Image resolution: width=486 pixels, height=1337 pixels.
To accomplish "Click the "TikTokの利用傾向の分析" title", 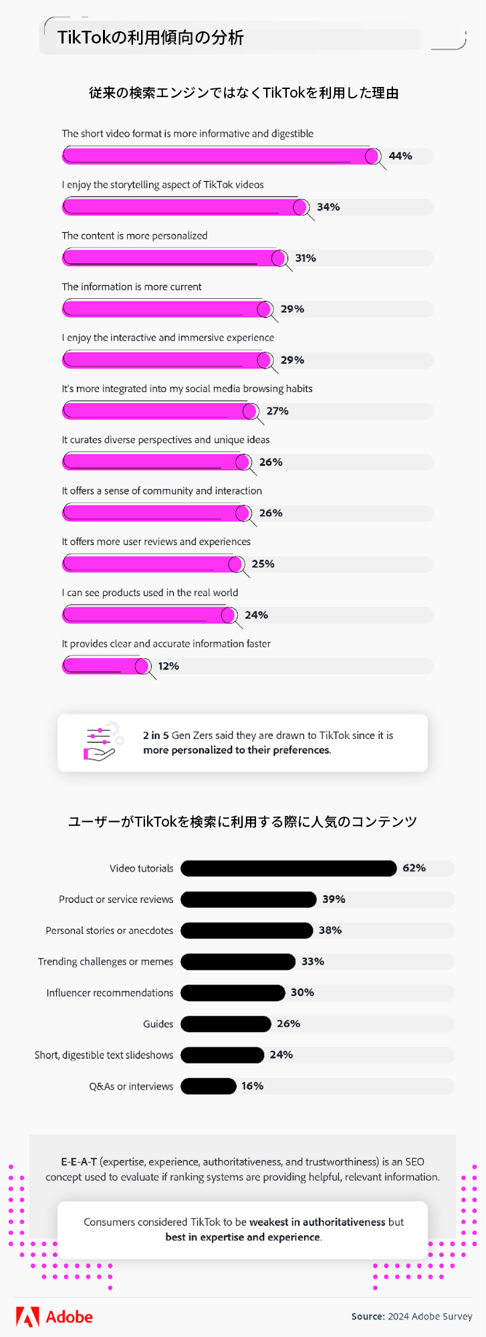I will coord(150,37).
